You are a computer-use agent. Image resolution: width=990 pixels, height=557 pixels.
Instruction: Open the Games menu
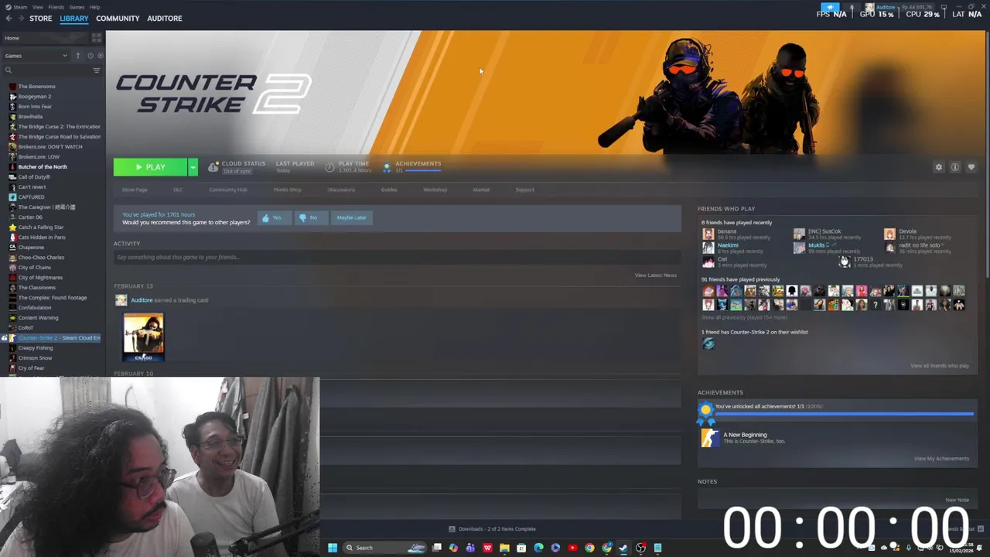click(77, 7)
